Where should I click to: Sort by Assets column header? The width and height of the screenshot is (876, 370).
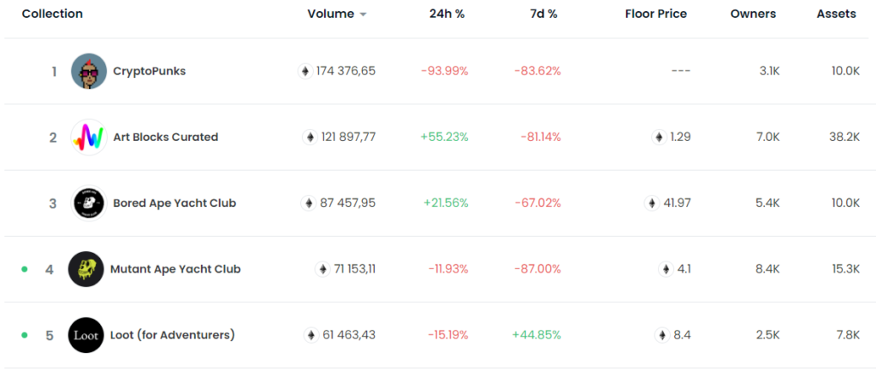coord(836,14)
